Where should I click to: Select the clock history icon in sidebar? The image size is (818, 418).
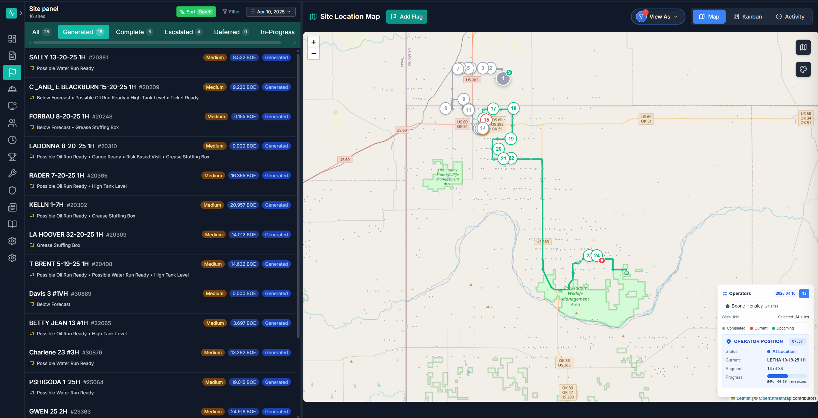[12, 140]
